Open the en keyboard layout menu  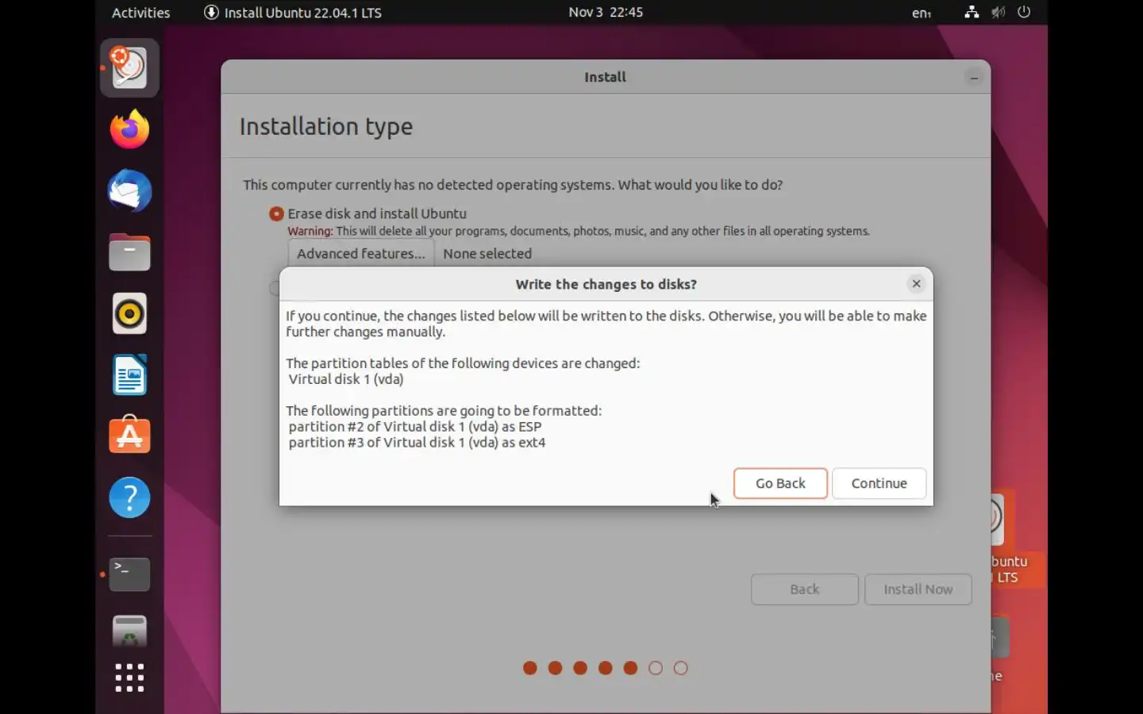tap(922, 13)
